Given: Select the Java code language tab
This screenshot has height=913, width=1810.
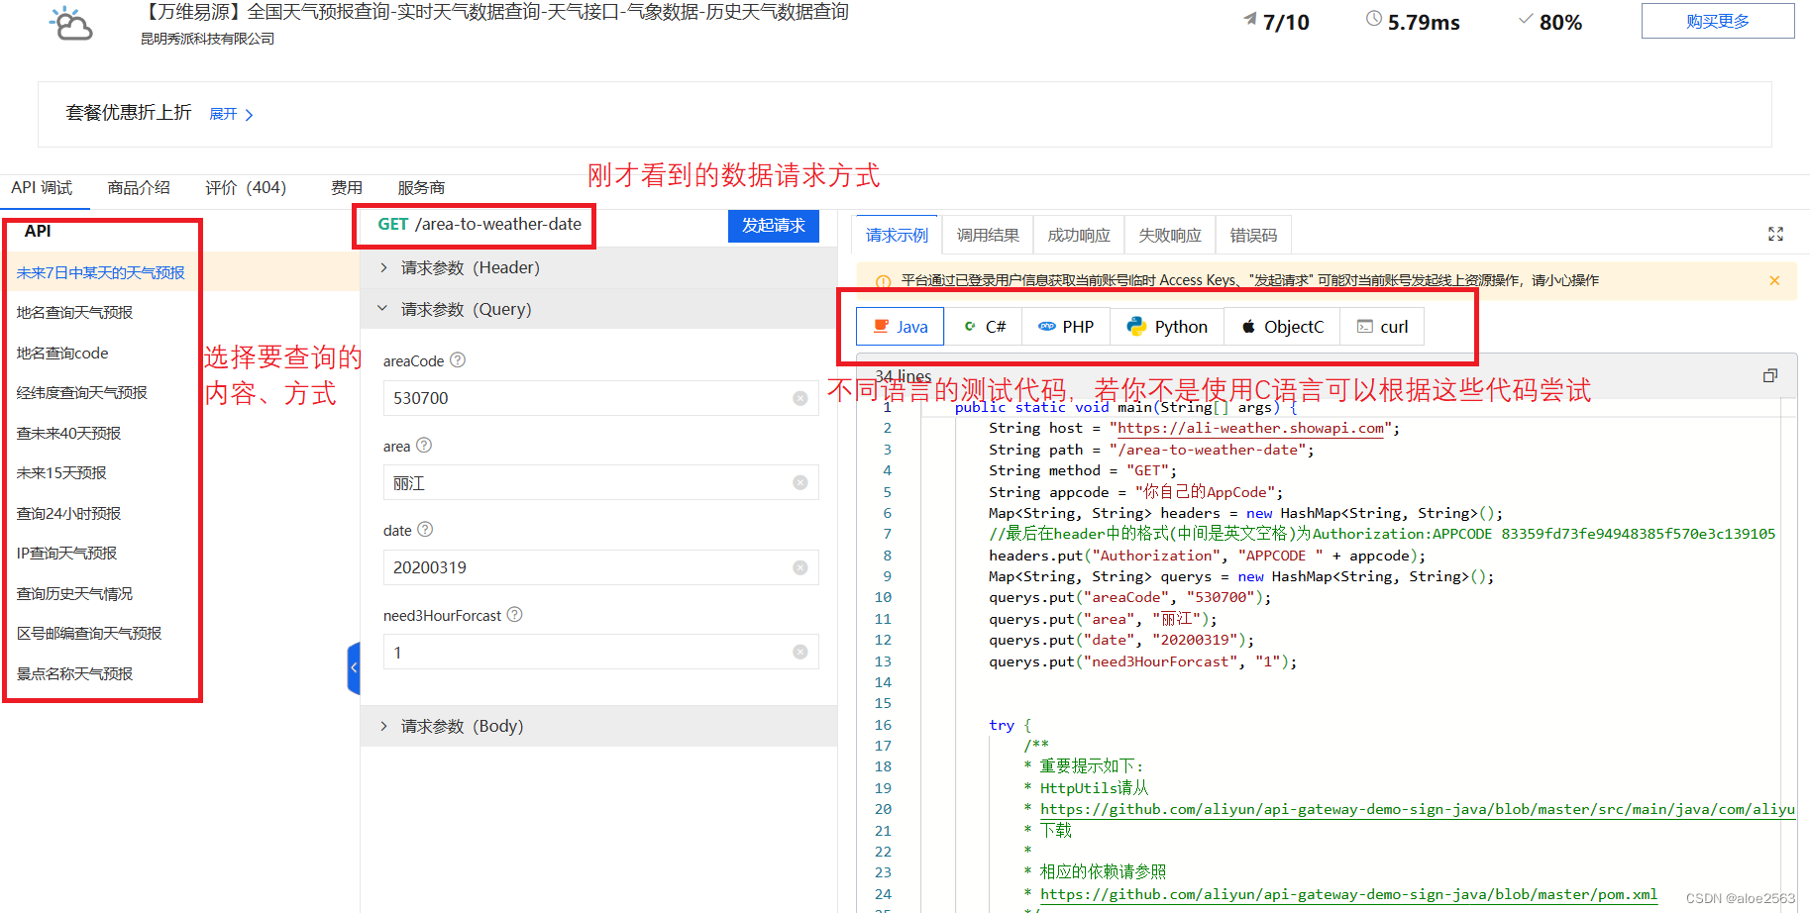Looking at the screenshot, I should [x=901, y=327].
